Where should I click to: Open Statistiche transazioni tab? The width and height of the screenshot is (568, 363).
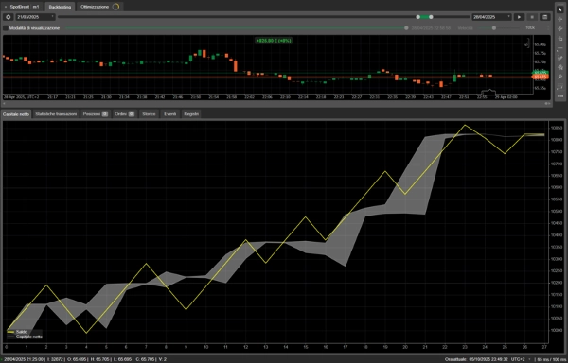click(x=56, y=113)
